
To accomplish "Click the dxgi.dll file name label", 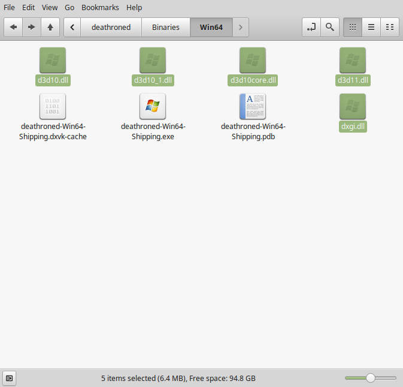I will pyautogui.click(x=353, y=127).
